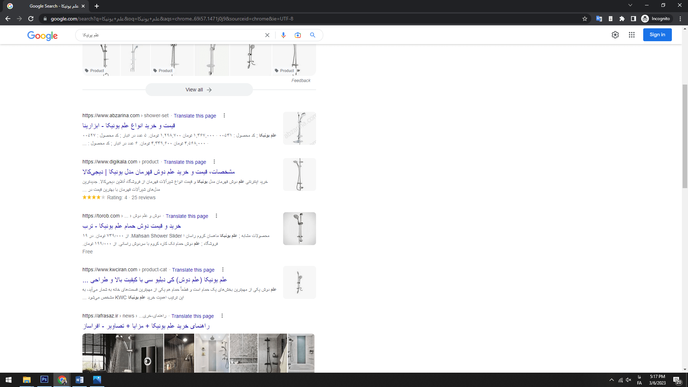The height and width of the screenshot is (387, 688).
Task: Translate the torob.com result page
Action: point(187,216)
